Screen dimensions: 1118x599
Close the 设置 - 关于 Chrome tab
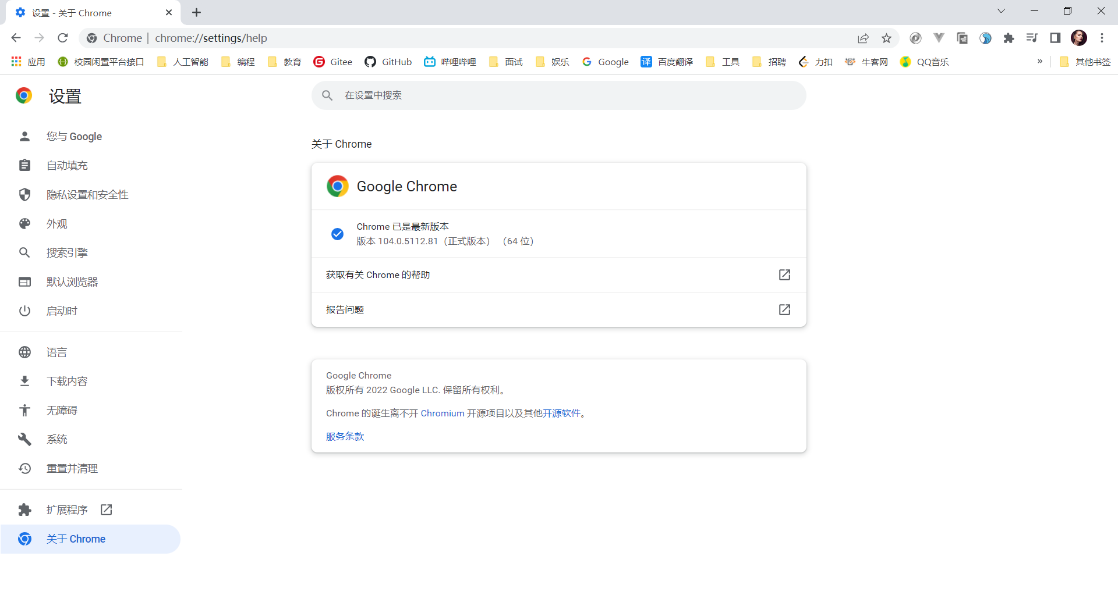click(x=169, y=12)
